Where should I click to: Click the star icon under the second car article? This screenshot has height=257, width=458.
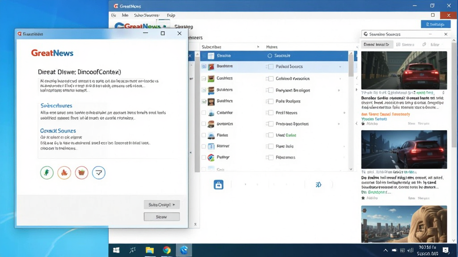point(363,198)
